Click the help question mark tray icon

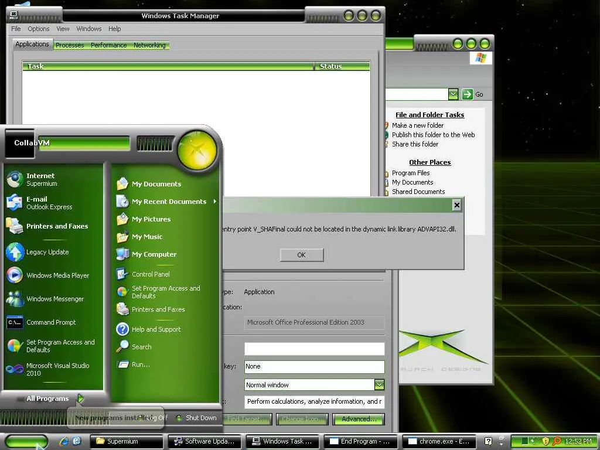pos(488,441)
